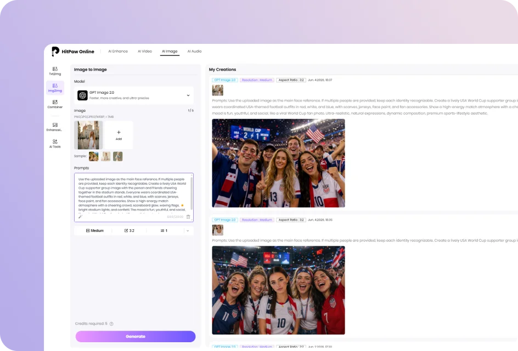Open AI Tools in the sidebar
Screen dimensions: 518x351
(x=55, y=144)
